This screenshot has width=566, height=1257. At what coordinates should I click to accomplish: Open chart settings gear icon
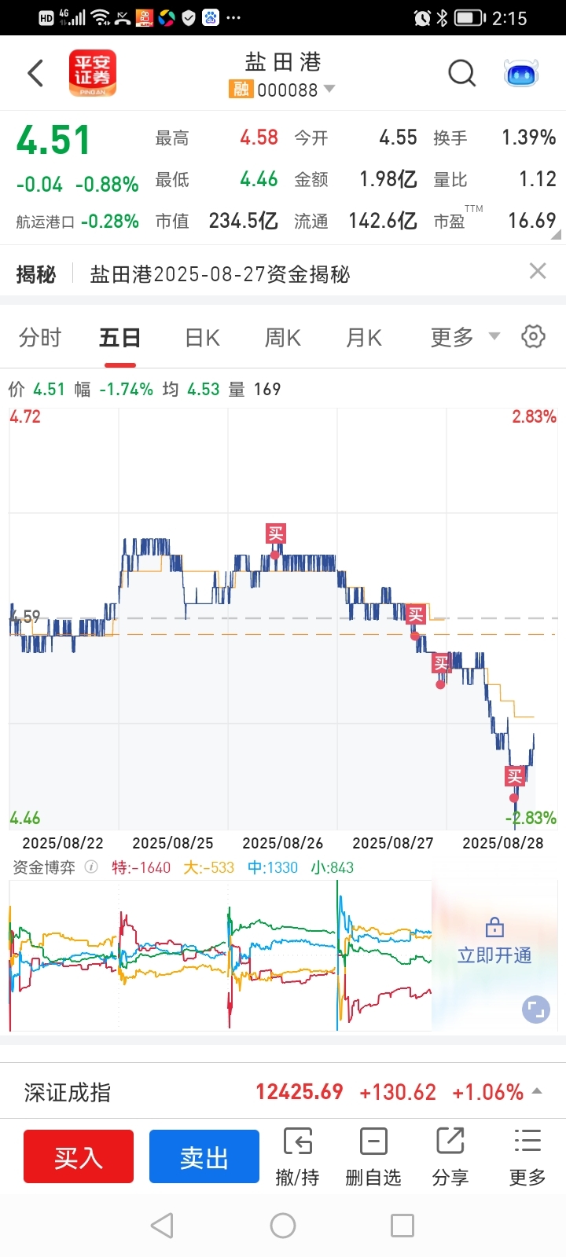point(533,337)
